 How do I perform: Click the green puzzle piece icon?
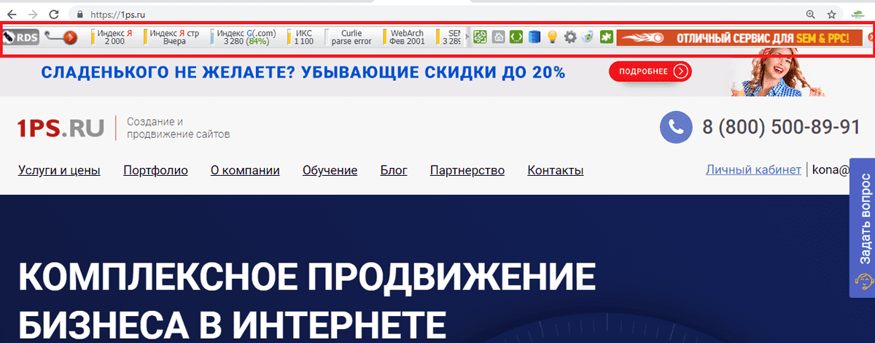click(606, 36)
